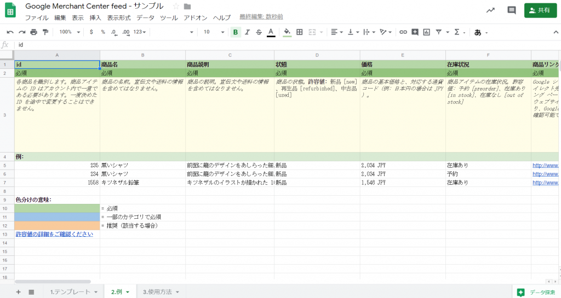Format as percent with % icon
This screenshot has width=561, height=298.
click(x=103, y=32)
